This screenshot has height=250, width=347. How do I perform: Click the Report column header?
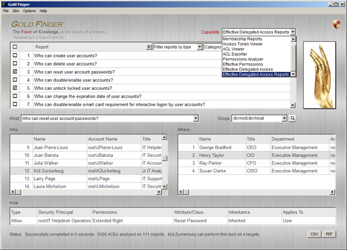click(42, 47)
